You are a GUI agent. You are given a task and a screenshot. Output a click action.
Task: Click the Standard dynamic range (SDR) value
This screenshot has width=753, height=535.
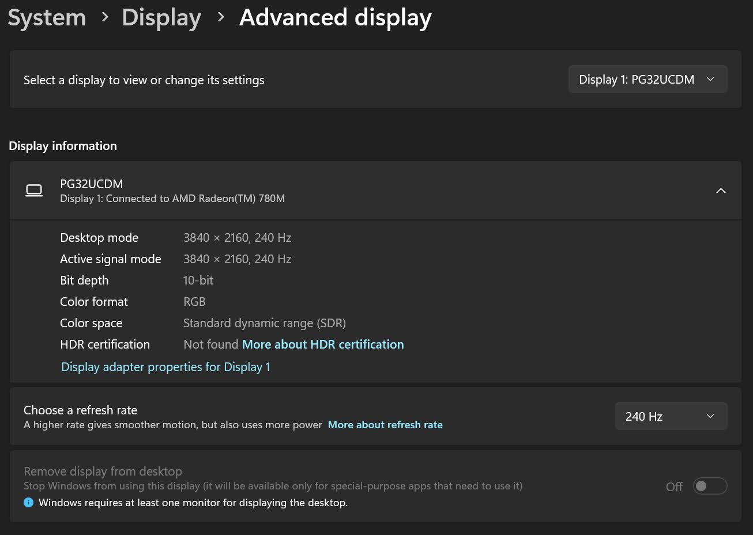264,323
